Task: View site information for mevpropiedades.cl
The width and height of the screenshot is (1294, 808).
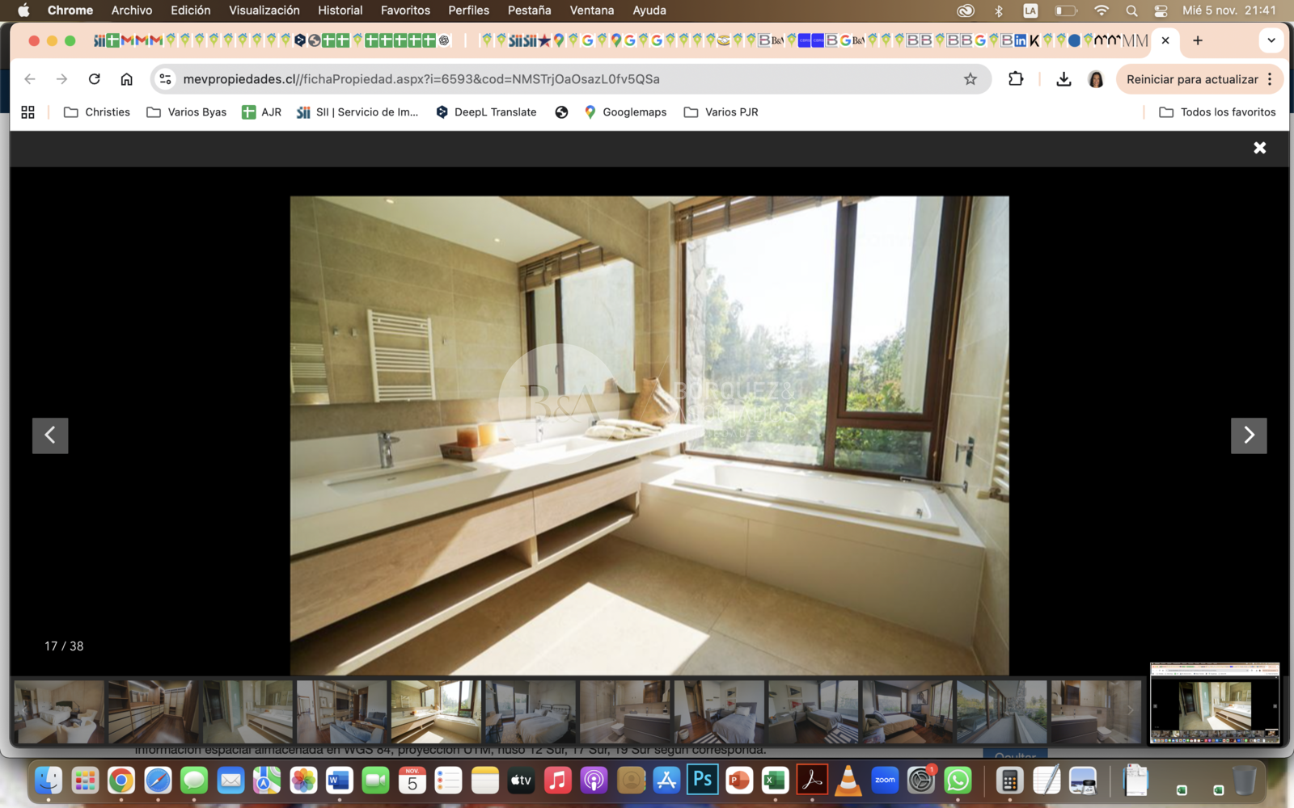Action: click(x=166, y=79)
